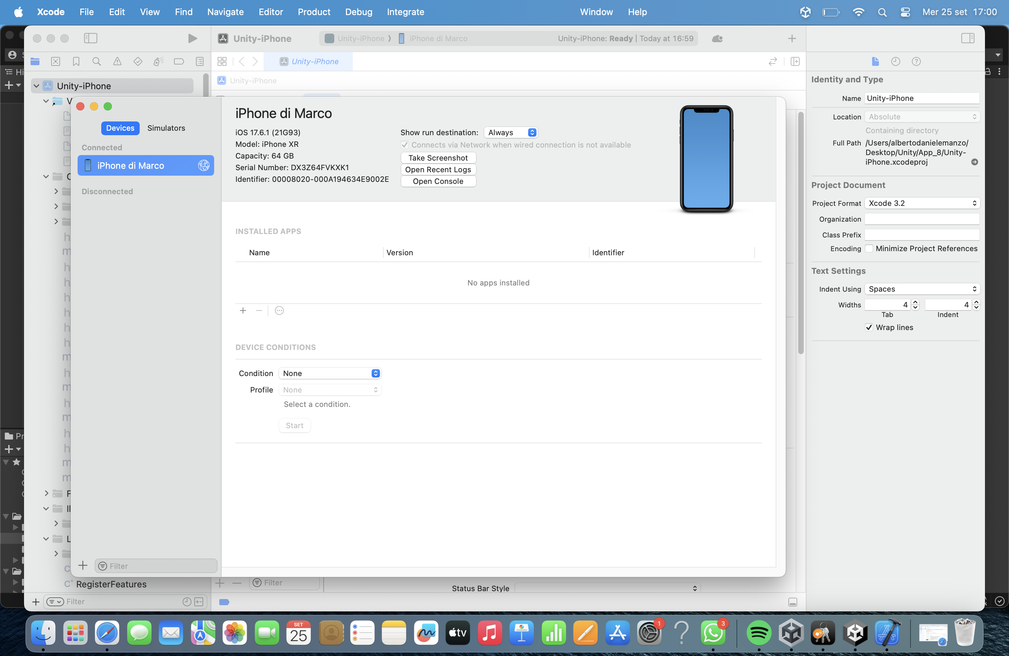Image resolution: width=1009 pixels, height=656 pixels.
Task: Click the vertical scrollbar beside device window
Action: (x=801, y=233)
